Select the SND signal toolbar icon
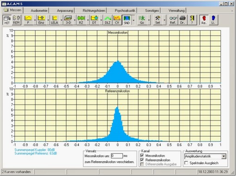The image size is (236, 176). [127, 20]
